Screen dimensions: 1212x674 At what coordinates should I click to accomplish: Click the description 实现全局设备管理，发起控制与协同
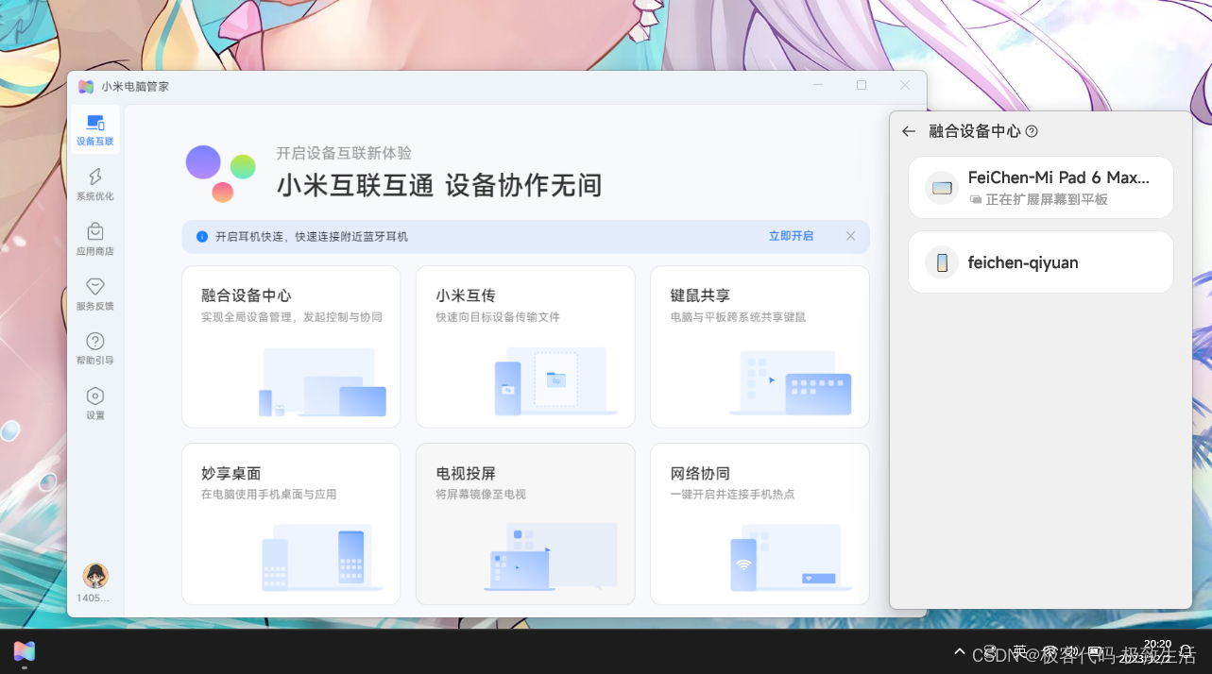[x=292, y=317]
